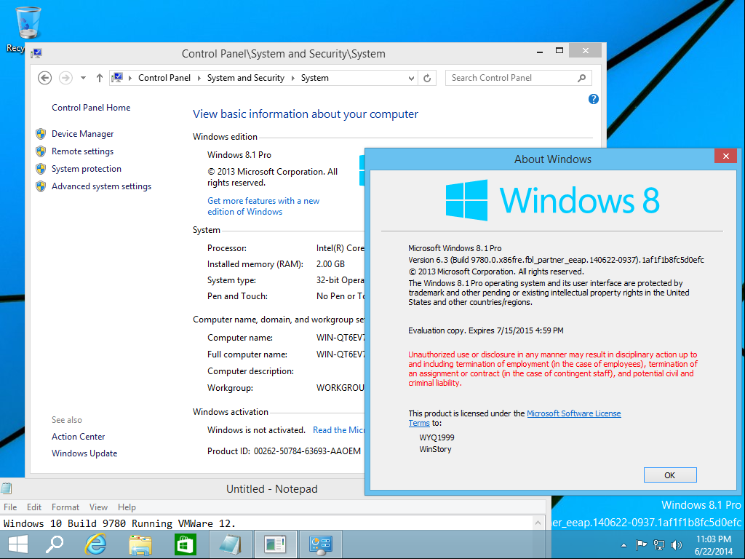The height and width of the screenshot is (559, 745).
Task: Open Action Center flag in tray
Action: (642, 544)
